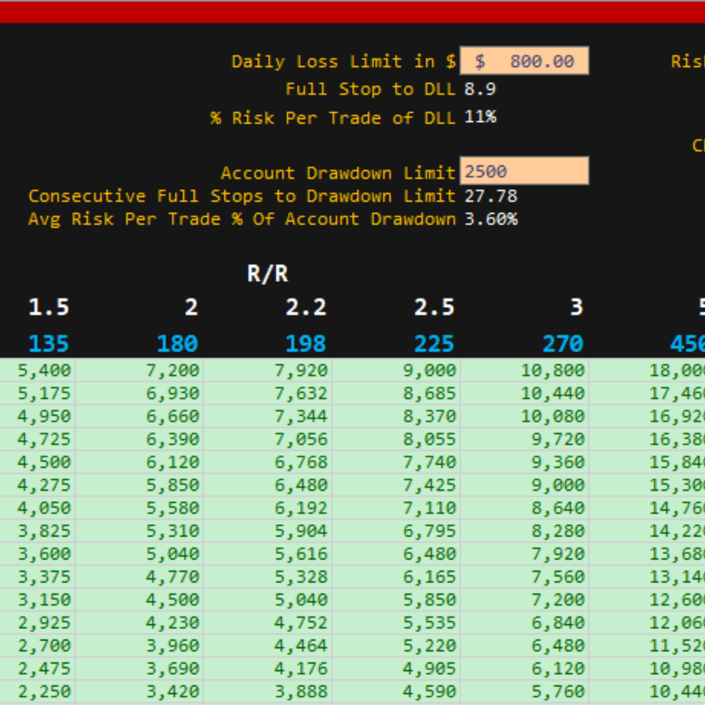
Task: Select cell with value 5,760
Action: 525,691
